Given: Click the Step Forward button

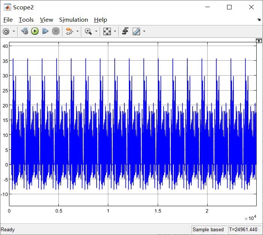Looking at the screenshot, I should [x=45, y=31].
